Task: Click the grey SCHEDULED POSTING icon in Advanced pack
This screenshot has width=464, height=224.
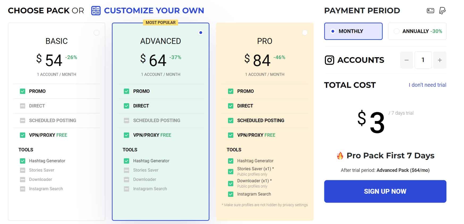Action: tap(126, 121)
